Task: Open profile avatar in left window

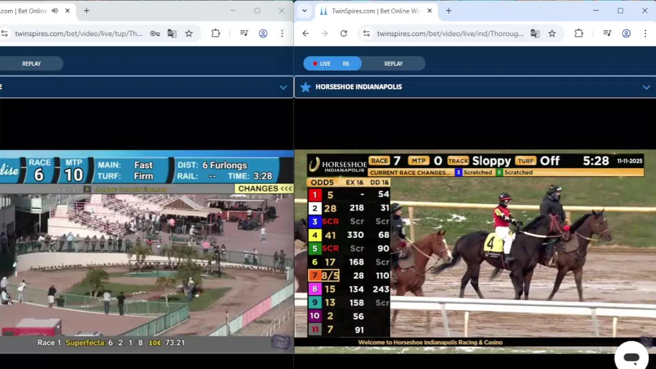Action: [x=263, y=33]
